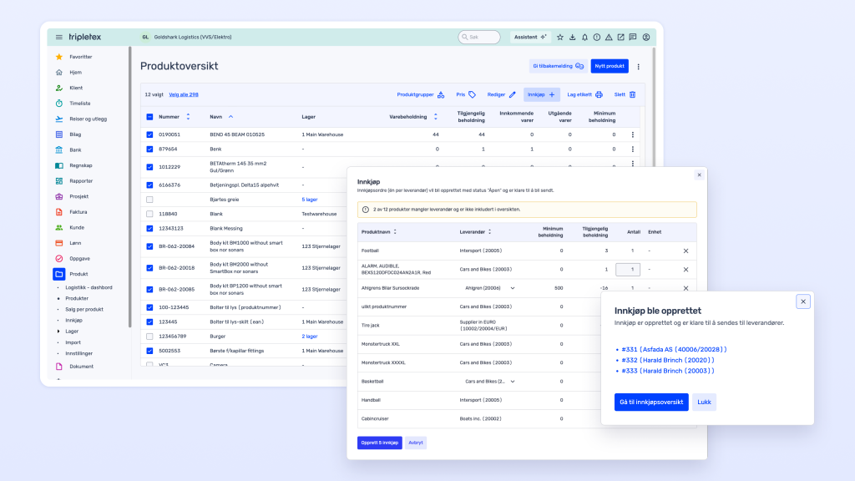Open Faktura in the sidebar menu
855x481 pixels.
coord(78,212)
